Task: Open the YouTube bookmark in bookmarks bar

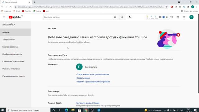Action: click(x=26, y=11)
